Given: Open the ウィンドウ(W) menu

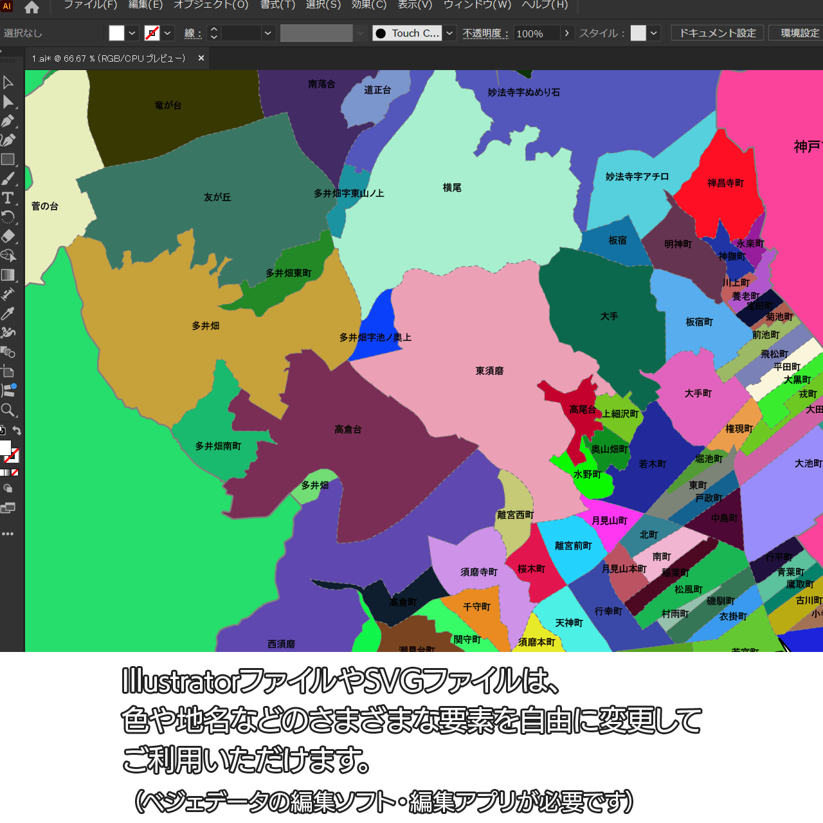Looking at the screenshot, I should 477,5.
